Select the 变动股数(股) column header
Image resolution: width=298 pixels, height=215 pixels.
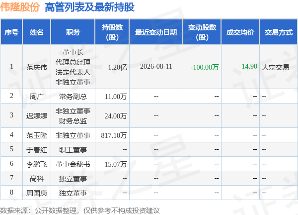[x=202, y=32]
